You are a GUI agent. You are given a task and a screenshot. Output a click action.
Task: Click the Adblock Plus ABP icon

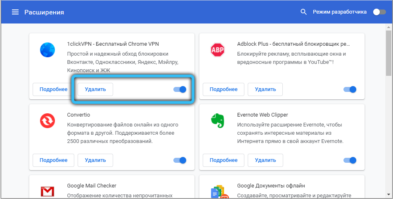pyautogui.click(x=218, y=50)
